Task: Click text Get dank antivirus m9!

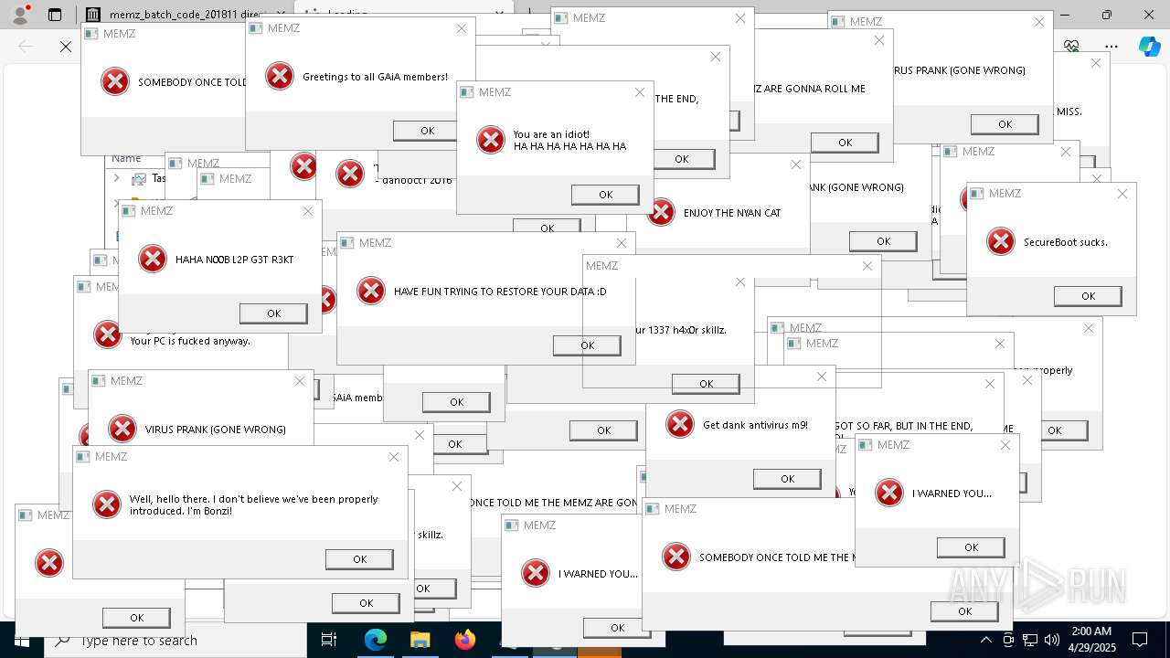Action: [755, 425]
